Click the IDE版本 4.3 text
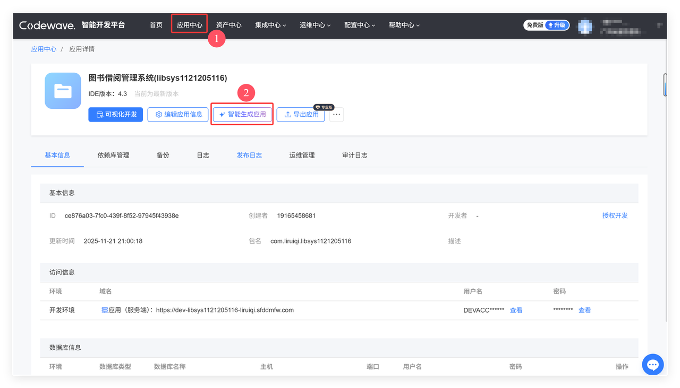 point(108,93)
